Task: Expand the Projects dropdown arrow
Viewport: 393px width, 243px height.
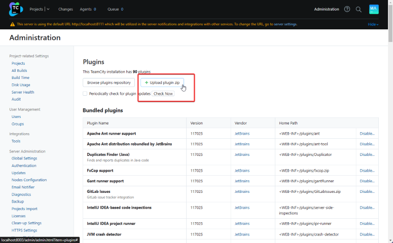Action: tap(48, 9)
